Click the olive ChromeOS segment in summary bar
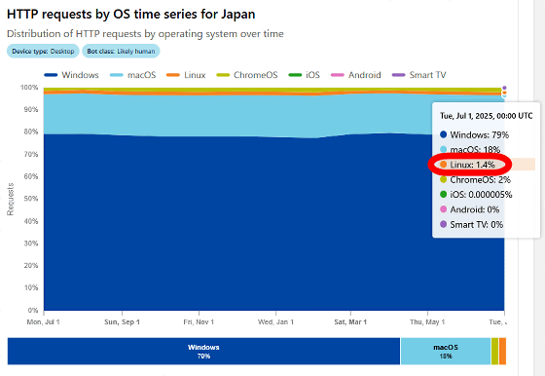This screenshot has height=376, width=545. [494, 352]
